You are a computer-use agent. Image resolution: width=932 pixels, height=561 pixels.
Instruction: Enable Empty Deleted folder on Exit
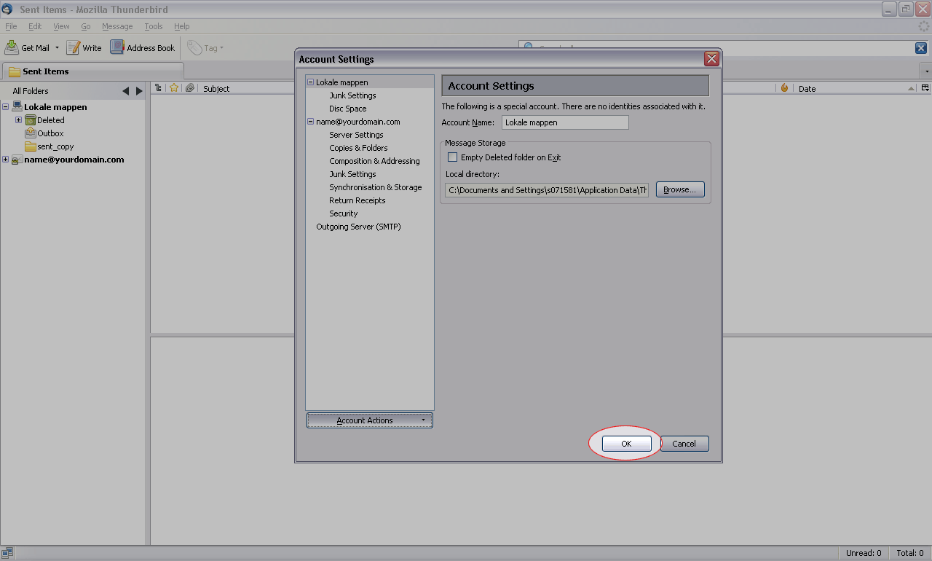click(453, 157)
